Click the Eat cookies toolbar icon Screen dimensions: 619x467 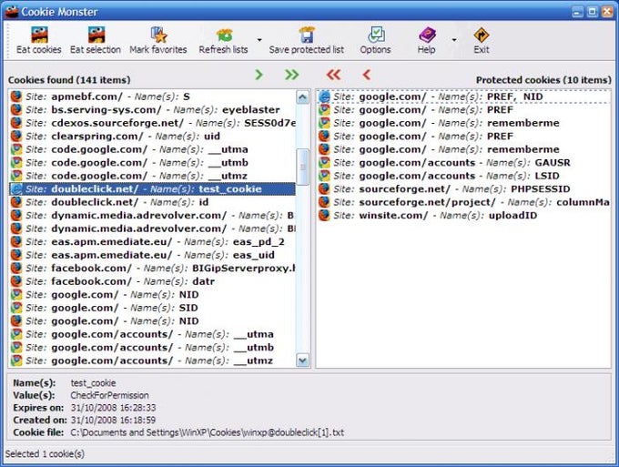click(38, 36)
